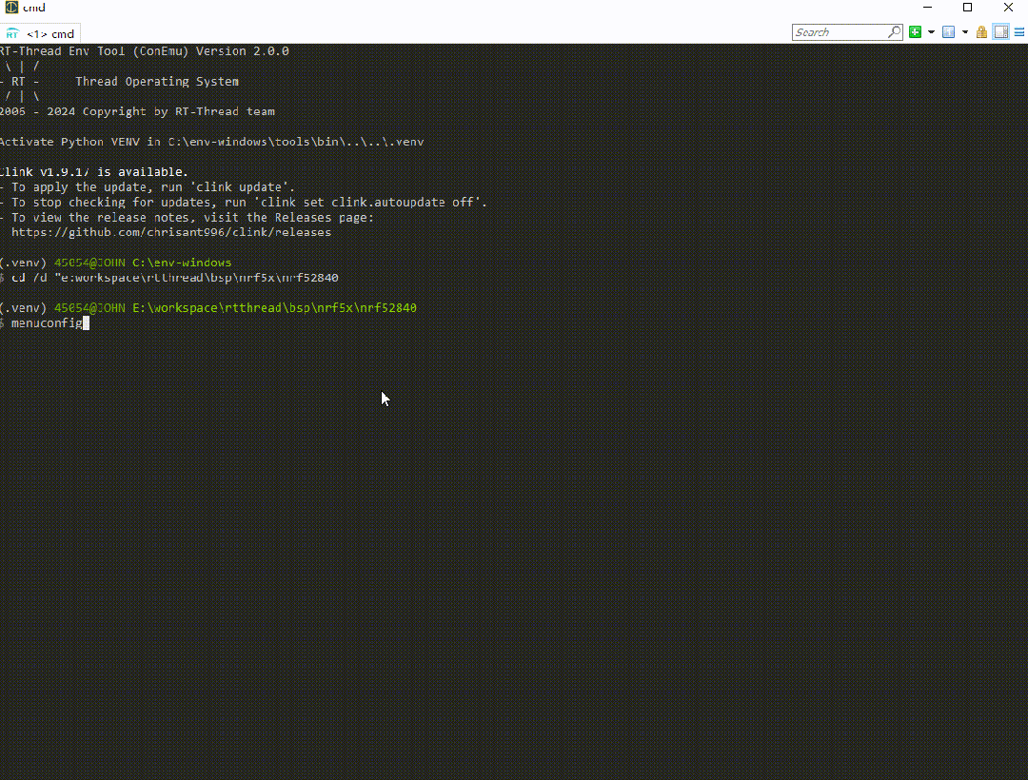
Task: Click the magnifier icon in the Search box
Action: coord(894,31)
